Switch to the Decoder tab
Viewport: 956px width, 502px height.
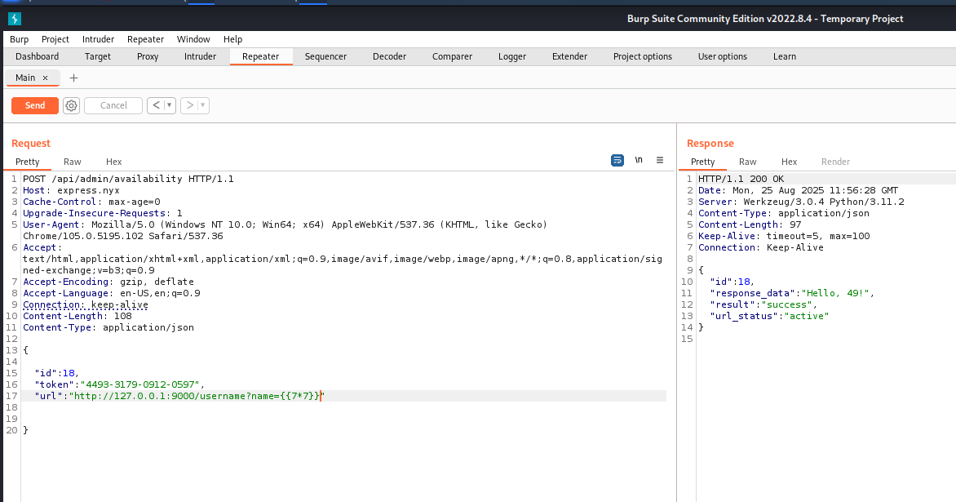point(389,56)
